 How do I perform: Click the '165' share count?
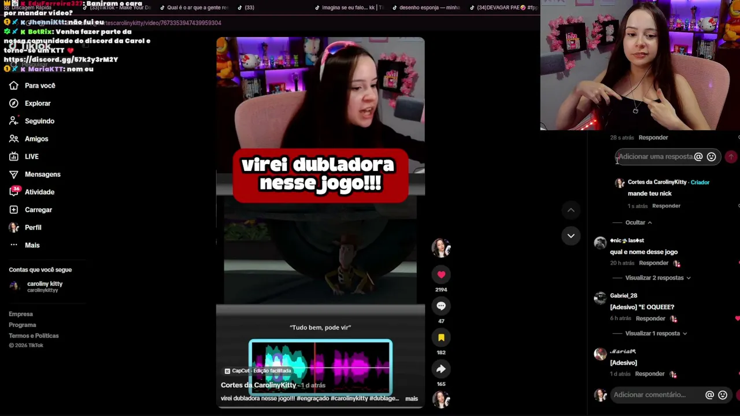pyautogui.click(x=441, y=384)
